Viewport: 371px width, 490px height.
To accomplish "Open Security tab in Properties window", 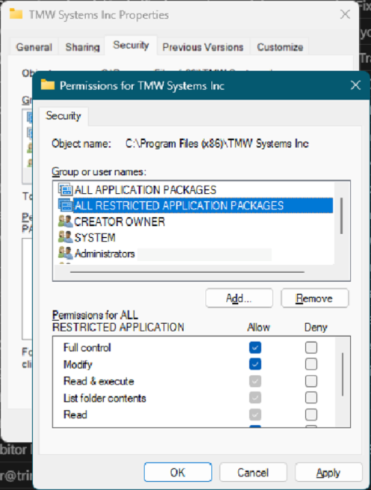I will [x=131, y=45].
